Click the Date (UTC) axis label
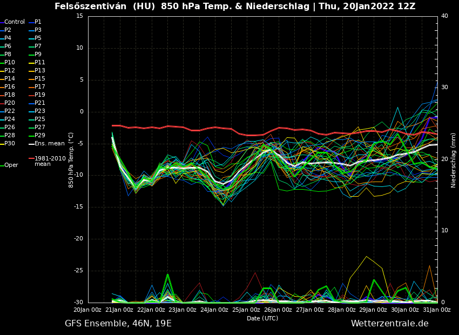The width and height of the screenshot is (459, 335). [x=262, y=318]
